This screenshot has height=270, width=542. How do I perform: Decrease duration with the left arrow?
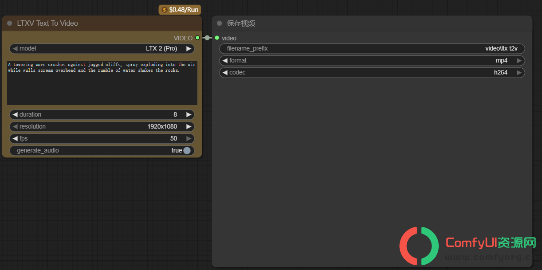click(15, 114)
